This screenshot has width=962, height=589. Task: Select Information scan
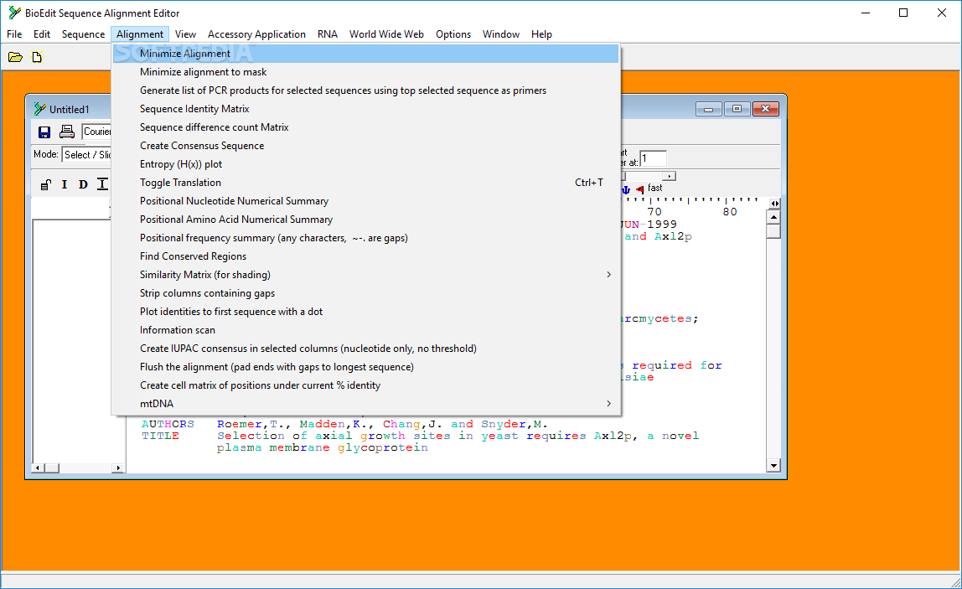tap(365, 330)
